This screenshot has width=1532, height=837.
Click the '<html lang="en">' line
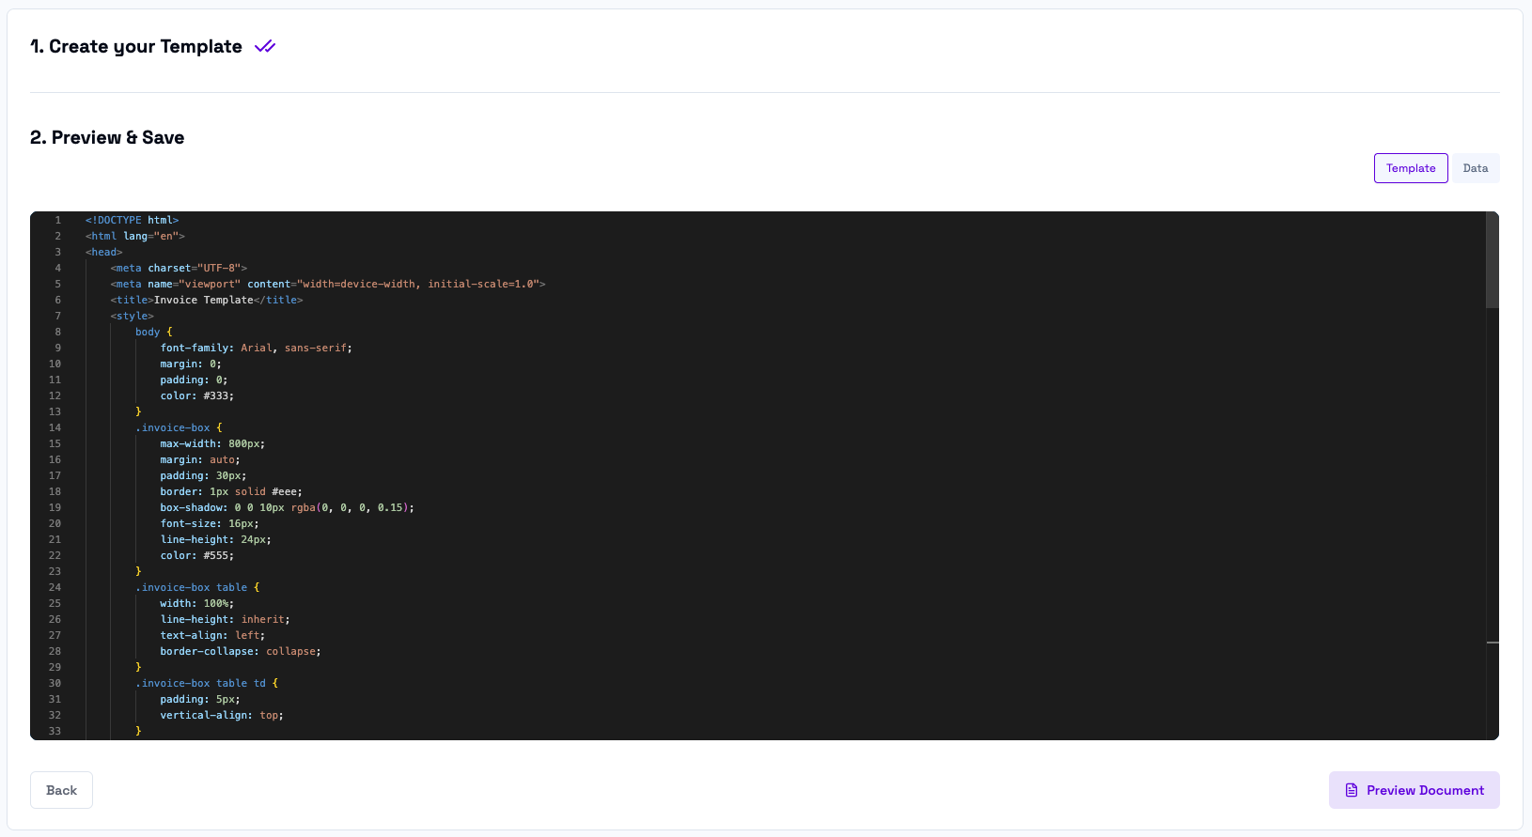pos(135,236)
